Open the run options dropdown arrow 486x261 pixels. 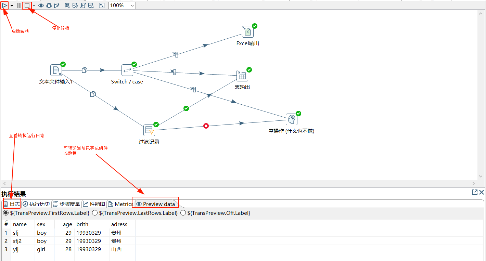click(x=12, y=5)
